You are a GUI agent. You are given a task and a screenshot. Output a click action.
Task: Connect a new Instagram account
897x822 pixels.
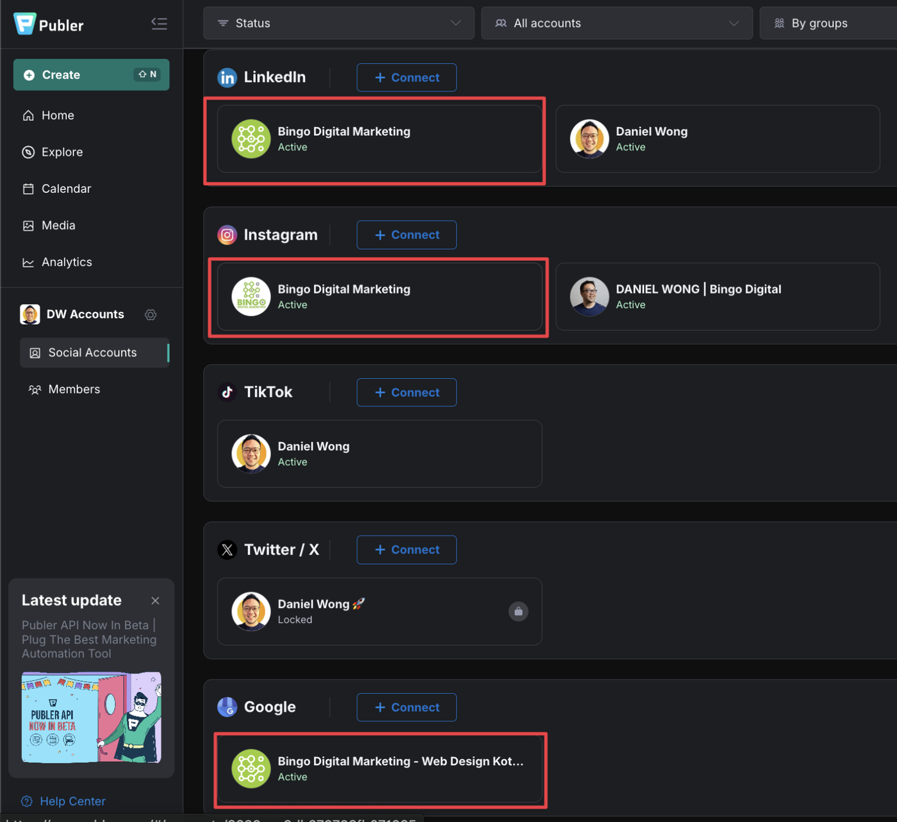(407, 235)
